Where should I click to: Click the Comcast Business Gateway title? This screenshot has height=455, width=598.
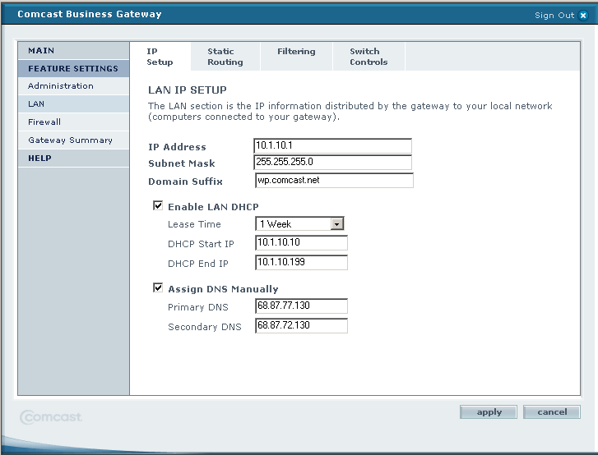pyautogui.click(x=90, y=14)
